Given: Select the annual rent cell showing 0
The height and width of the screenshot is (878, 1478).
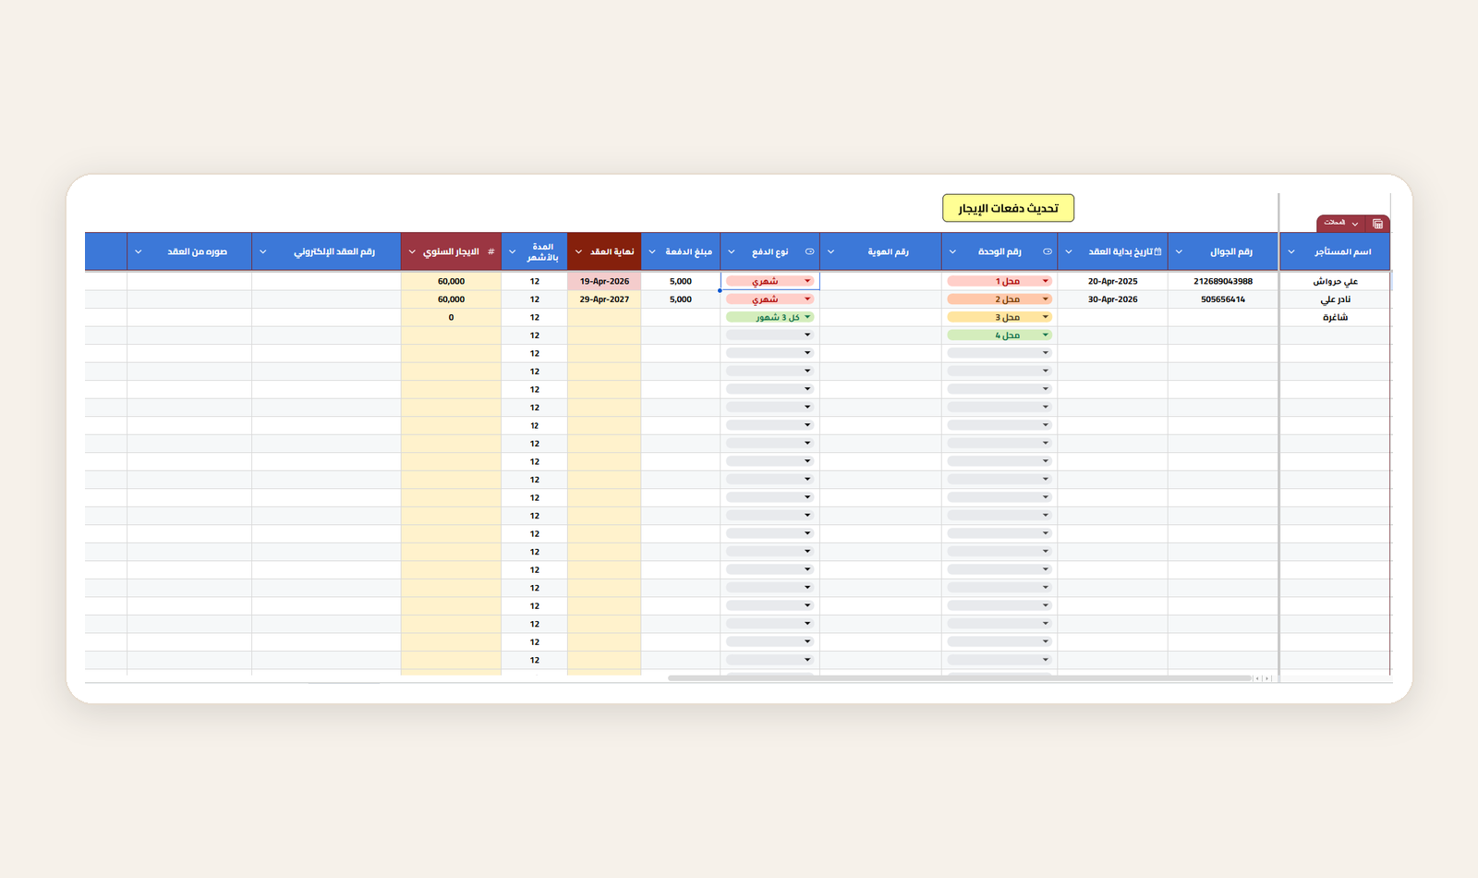Looking at the screenshot, I should click(x=451, y=317).
